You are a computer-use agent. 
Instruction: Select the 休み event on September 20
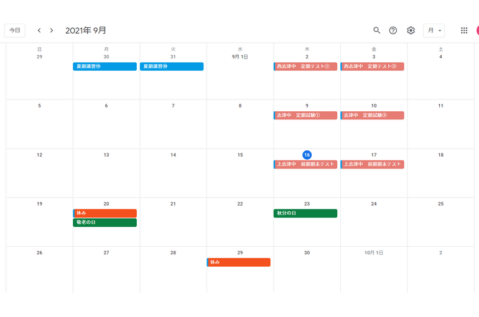105,213
